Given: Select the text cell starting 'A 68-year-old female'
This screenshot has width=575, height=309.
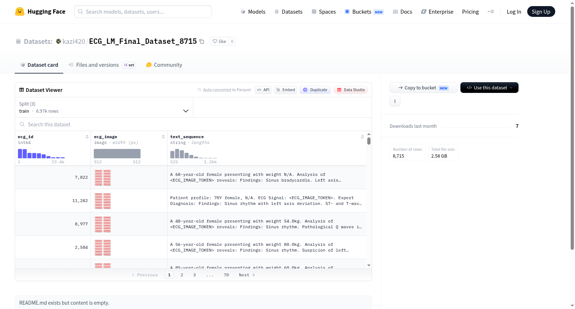Looking at the screenshot, I should click(267, 177).
